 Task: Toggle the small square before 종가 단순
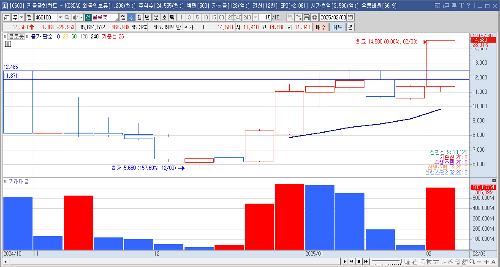point(27,36)
